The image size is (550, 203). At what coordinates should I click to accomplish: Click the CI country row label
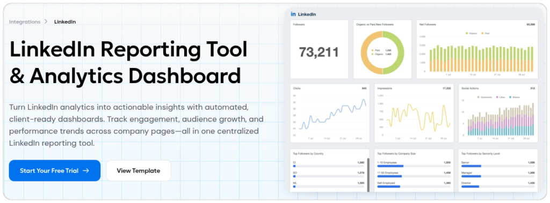[x=294, y=163]
